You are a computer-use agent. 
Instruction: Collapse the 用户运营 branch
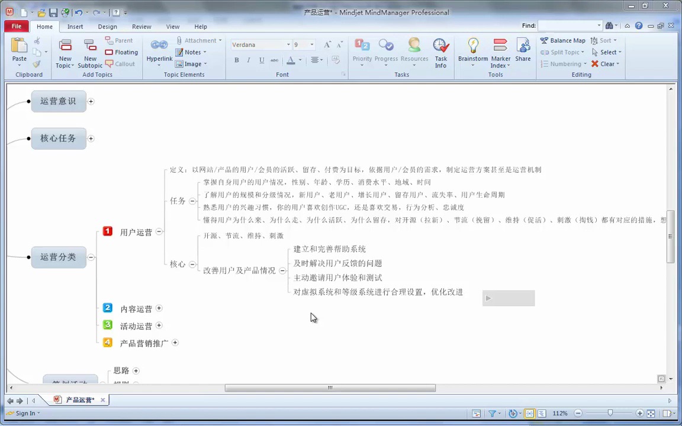(159, 231)
